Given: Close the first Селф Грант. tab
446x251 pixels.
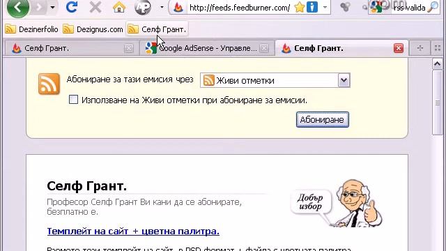Looking at the screenshot, I should pos(128,48).
